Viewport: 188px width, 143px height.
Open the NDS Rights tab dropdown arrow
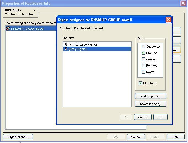[35, 10]
